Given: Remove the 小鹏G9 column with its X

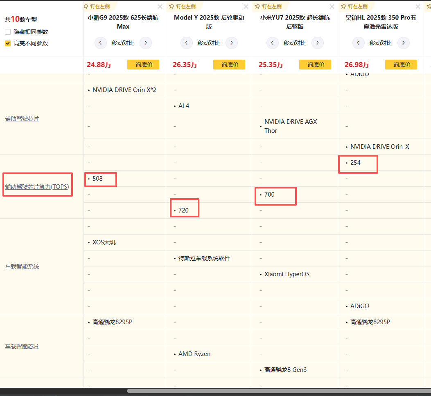Looking at the screenshot, I should (x=160, y=7).
